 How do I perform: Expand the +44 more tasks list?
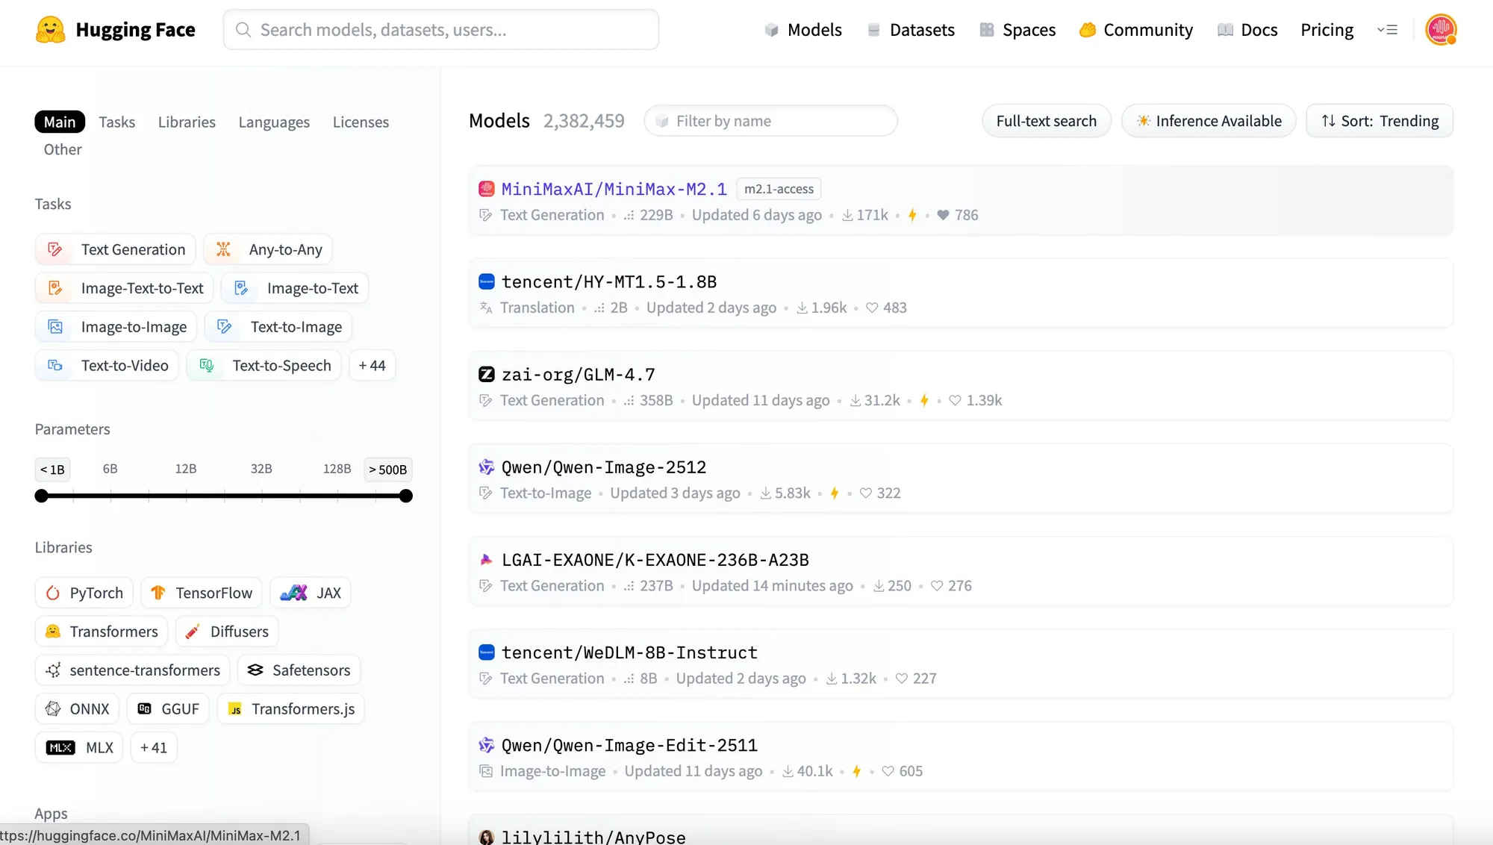point(372,366)
